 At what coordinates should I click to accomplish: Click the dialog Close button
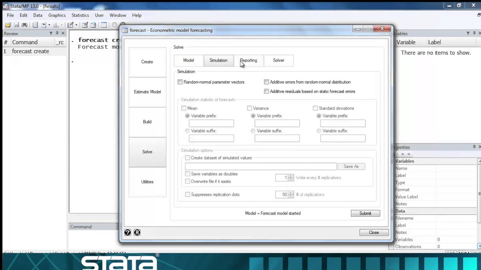(374, 232)
